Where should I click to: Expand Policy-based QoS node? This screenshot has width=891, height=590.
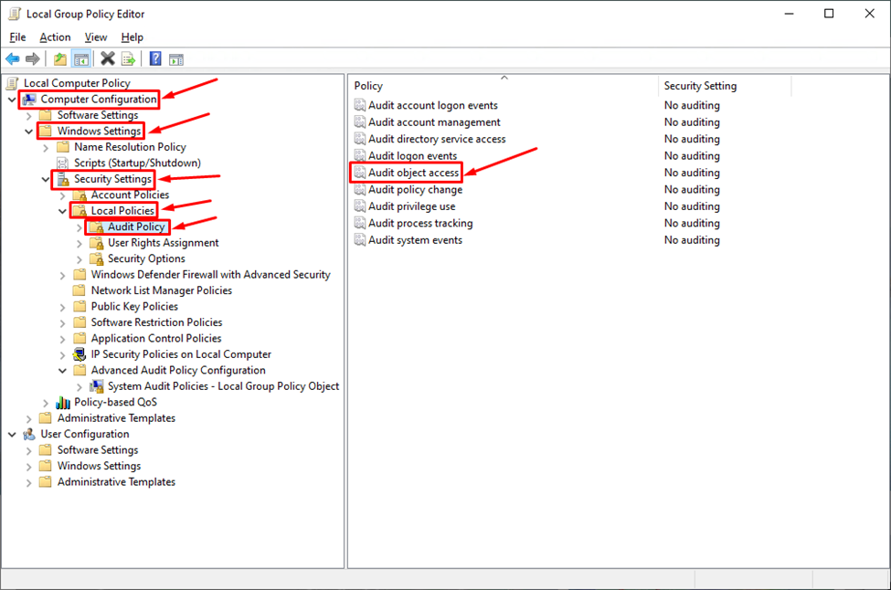pos(46,403)
